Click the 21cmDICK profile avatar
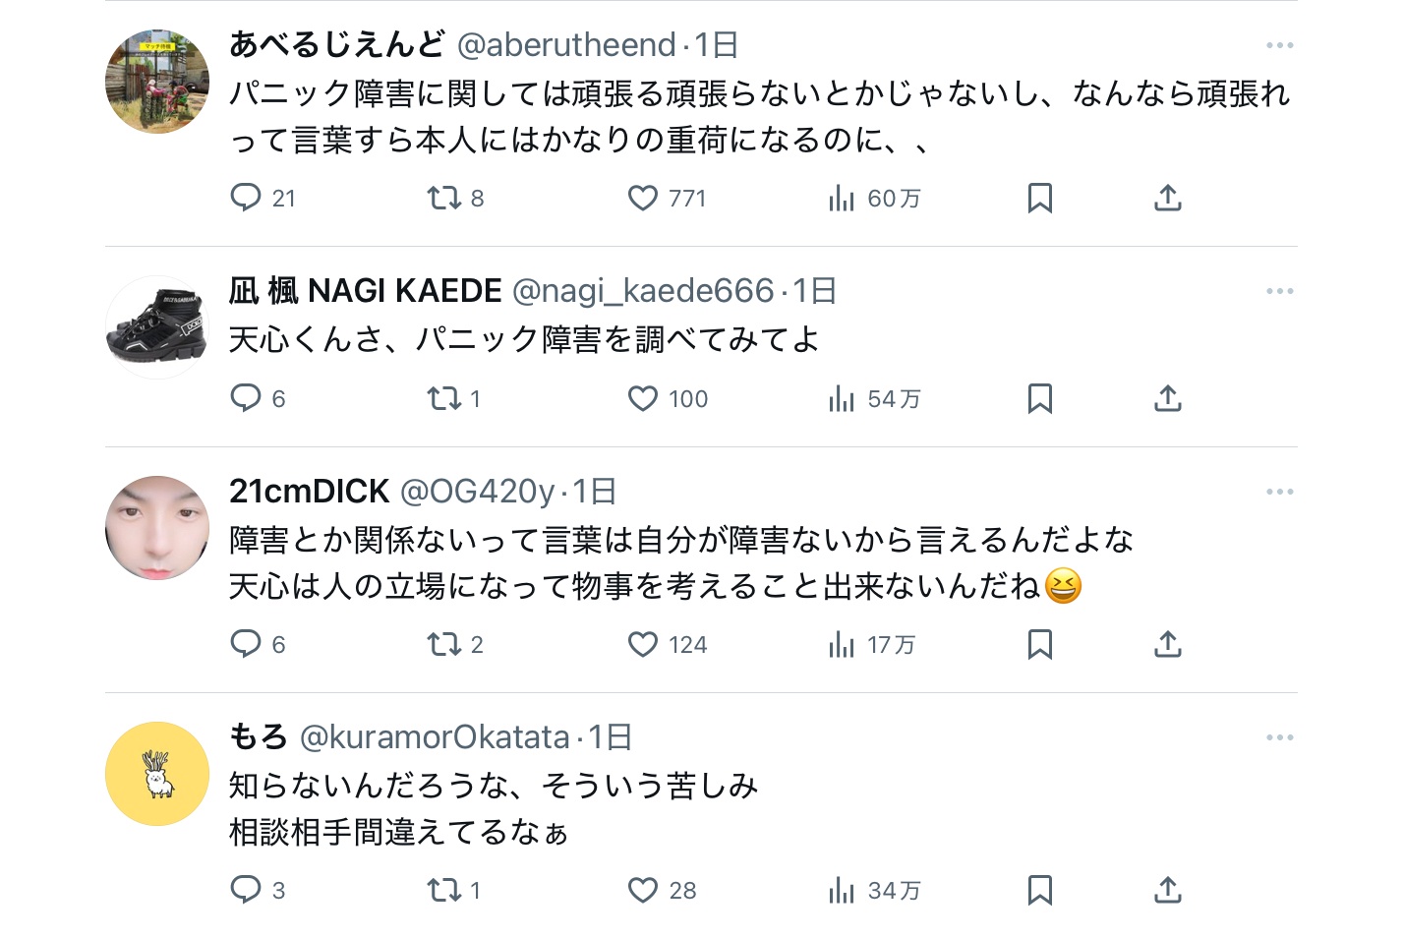This screenshot has height=938, width=1403. click(x=157, y=528)
